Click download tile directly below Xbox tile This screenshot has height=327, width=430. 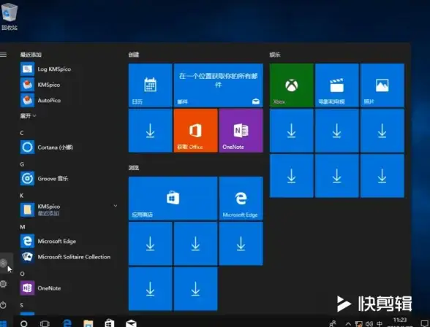[x=292, y=131]
